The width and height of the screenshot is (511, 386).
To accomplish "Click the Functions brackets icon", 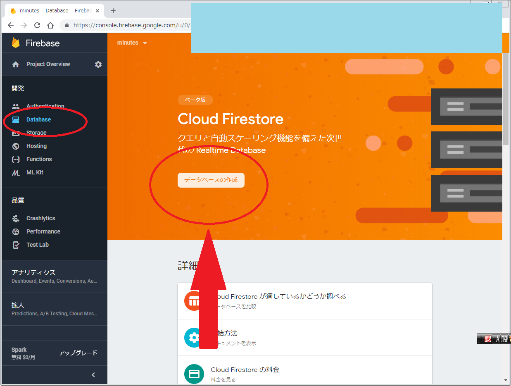I will tap(16, 160).
